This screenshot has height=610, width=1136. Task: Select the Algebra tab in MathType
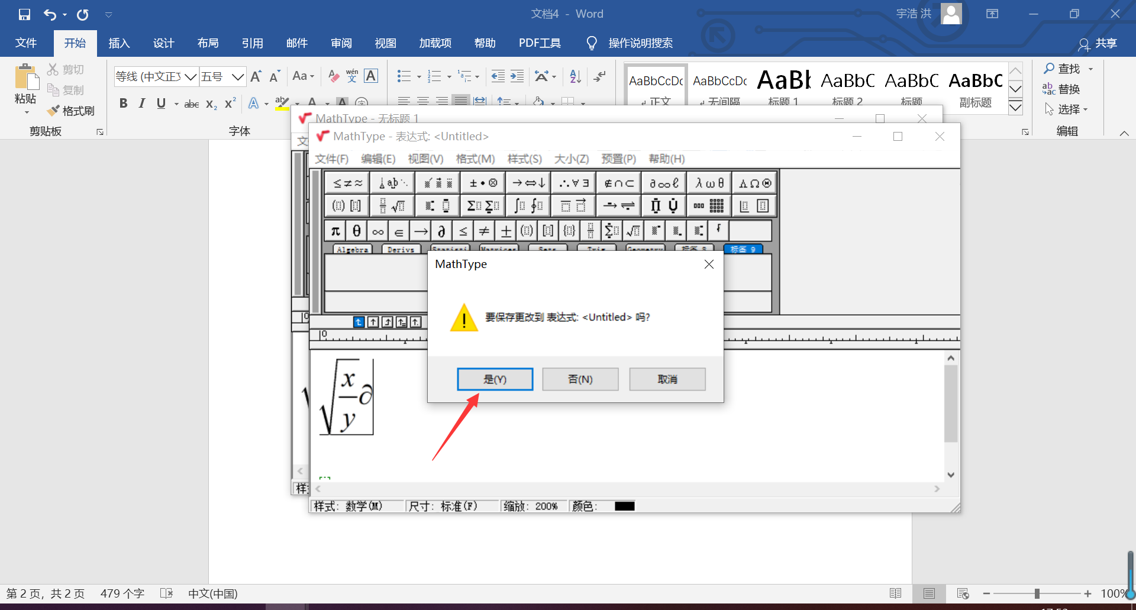pyautogui.click(x=353, y=249)
